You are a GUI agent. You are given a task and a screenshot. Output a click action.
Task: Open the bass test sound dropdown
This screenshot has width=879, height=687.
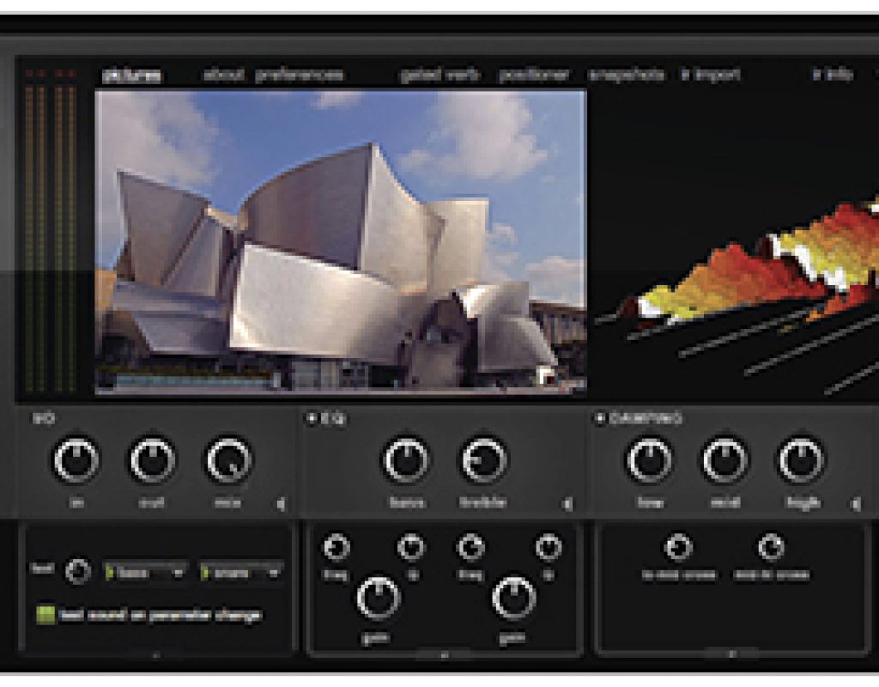coord(145,573)
